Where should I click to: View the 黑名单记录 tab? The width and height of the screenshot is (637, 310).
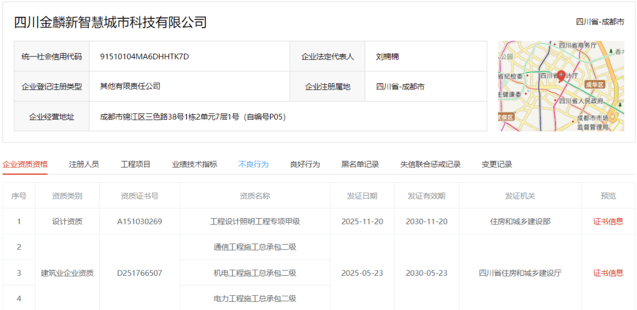[360, 164]
